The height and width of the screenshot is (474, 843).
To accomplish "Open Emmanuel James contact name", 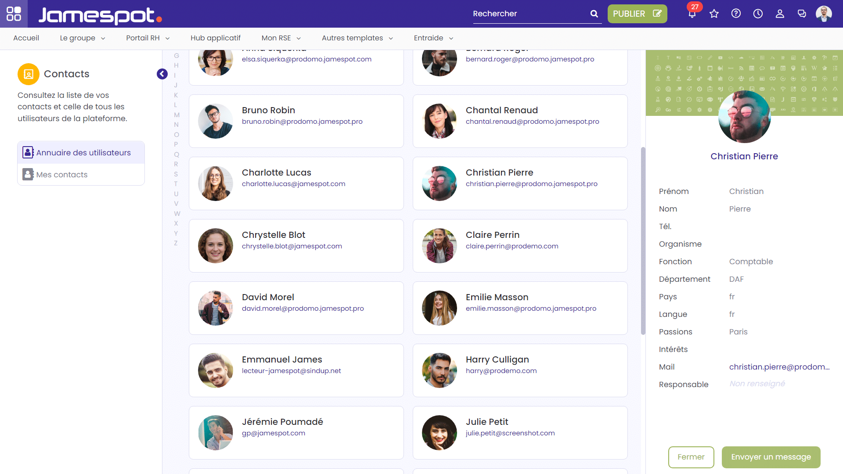I will pos(282,359).
